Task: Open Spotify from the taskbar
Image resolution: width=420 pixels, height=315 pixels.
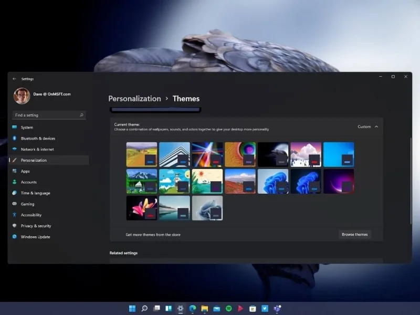Action: click(229, 308)
